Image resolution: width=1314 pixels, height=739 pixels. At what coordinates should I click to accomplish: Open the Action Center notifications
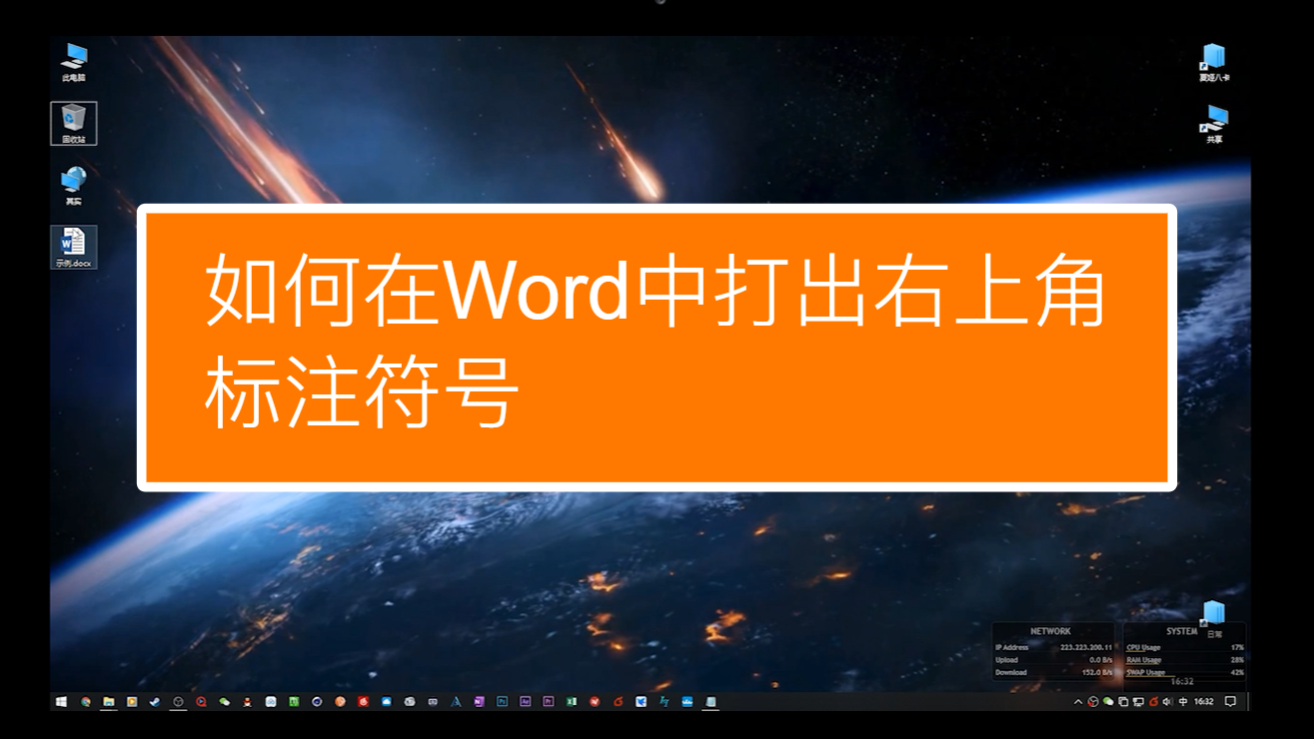point(1230,702)
